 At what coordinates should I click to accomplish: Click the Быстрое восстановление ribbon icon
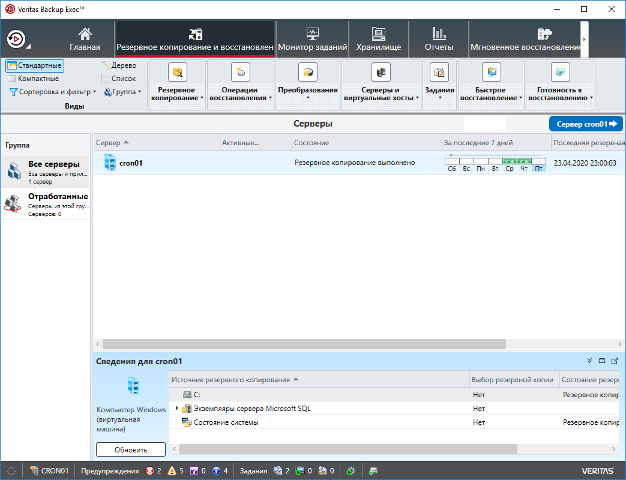tap(491, 72)
